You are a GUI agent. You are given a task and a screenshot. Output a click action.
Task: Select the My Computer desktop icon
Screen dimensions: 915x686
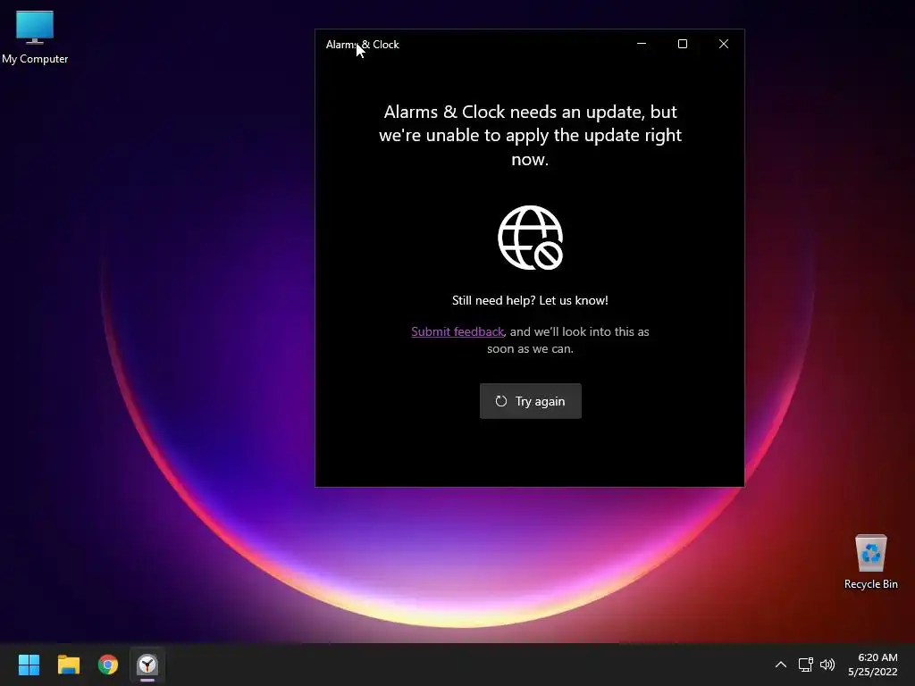pos(35,37)
